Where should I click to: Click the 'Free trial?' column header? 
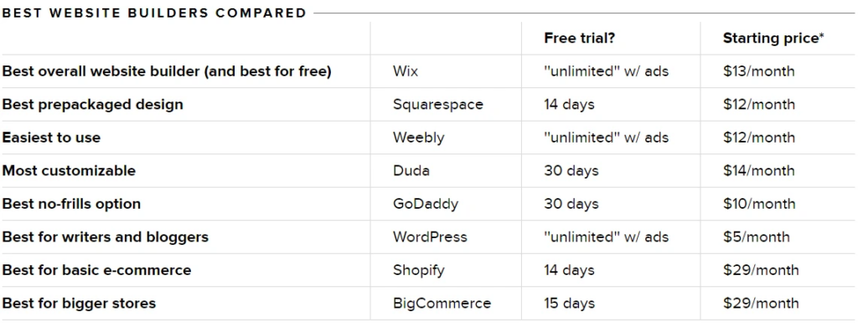580,39
